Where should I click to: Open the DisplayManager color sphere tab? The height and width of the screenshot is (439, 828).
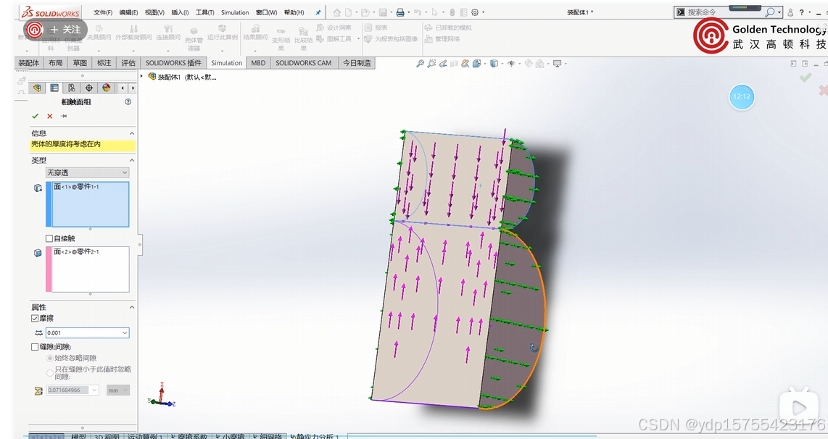click(x=106, y=88)
